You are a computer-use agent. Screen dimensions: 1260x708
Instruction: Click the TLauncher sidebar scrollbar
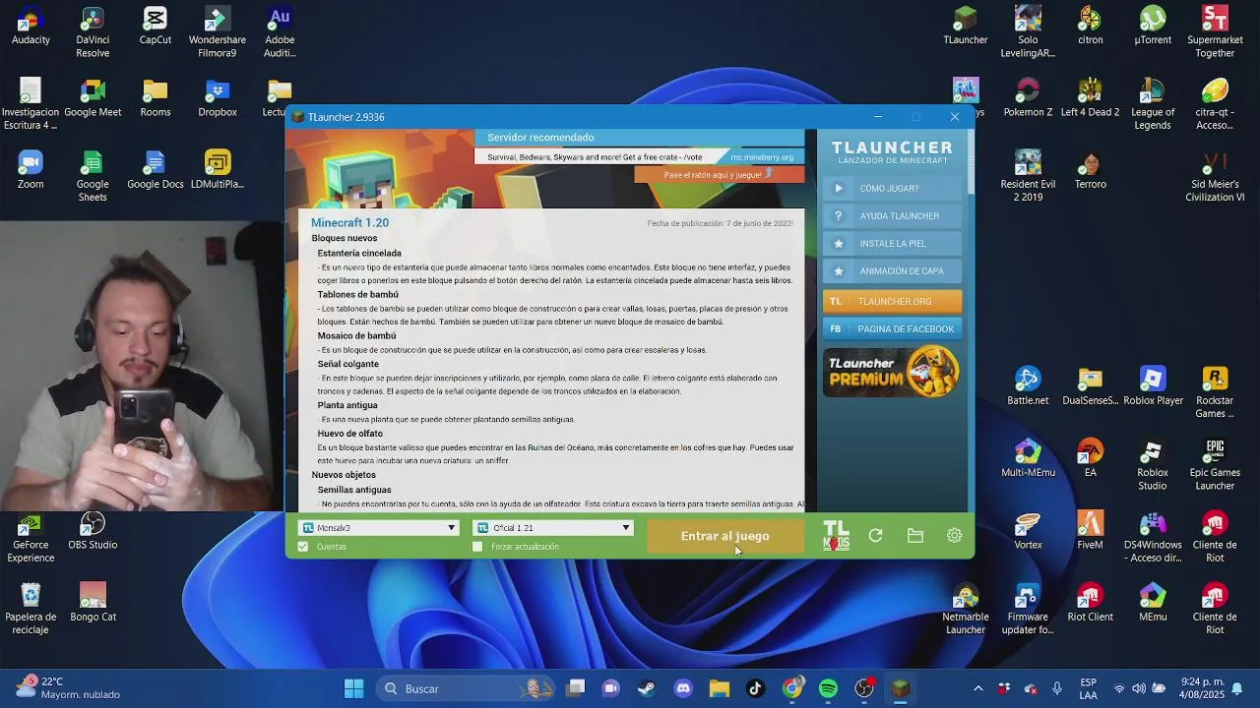[x=971, y=162]
